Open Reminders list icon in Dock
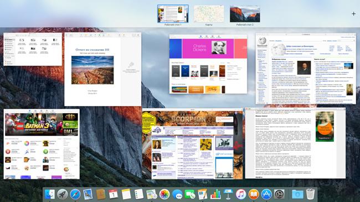 138,194
